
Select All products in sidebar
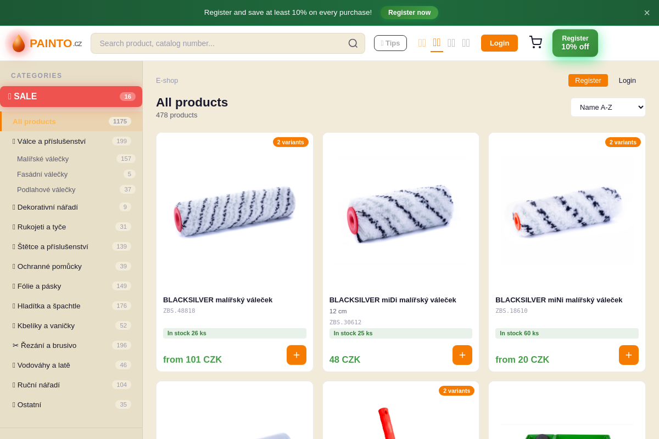click(71, 121)
